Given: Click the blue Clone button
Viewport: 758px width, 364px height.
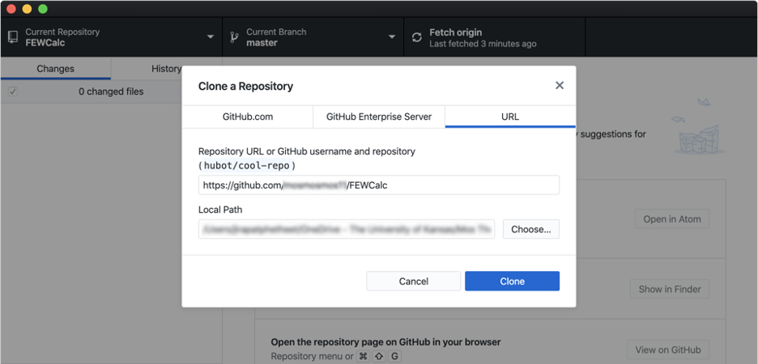Looking at the screenshot, I should tap(512, 281).
